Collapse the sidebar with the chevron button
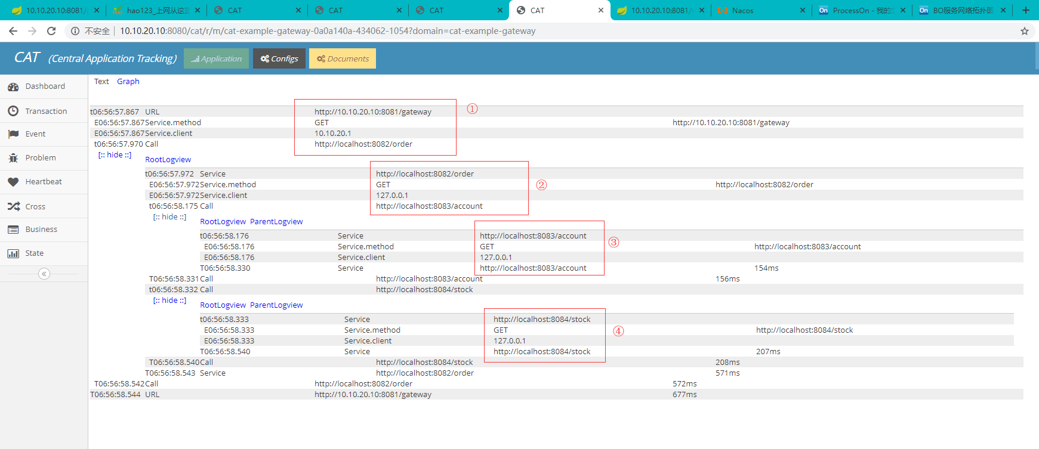 (44, 274)
